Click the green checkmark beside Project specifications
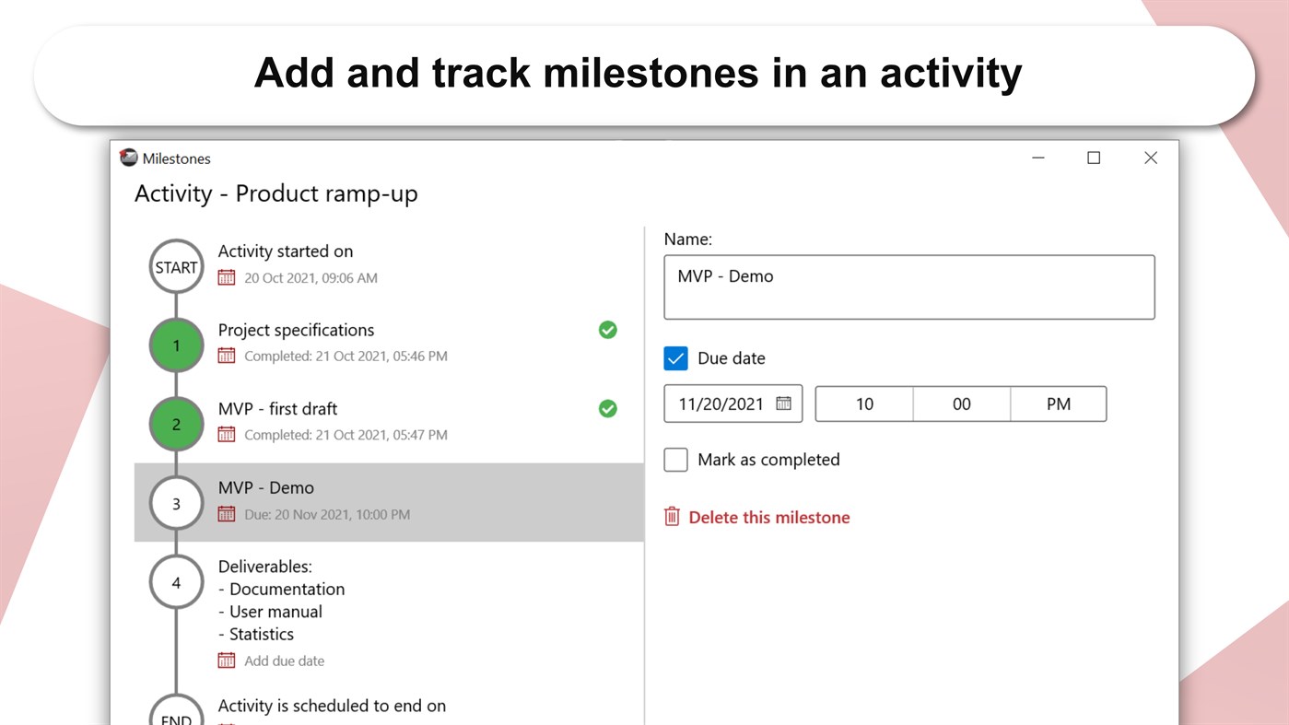Viewport: 1289px width, 725px height. [608, 330]
